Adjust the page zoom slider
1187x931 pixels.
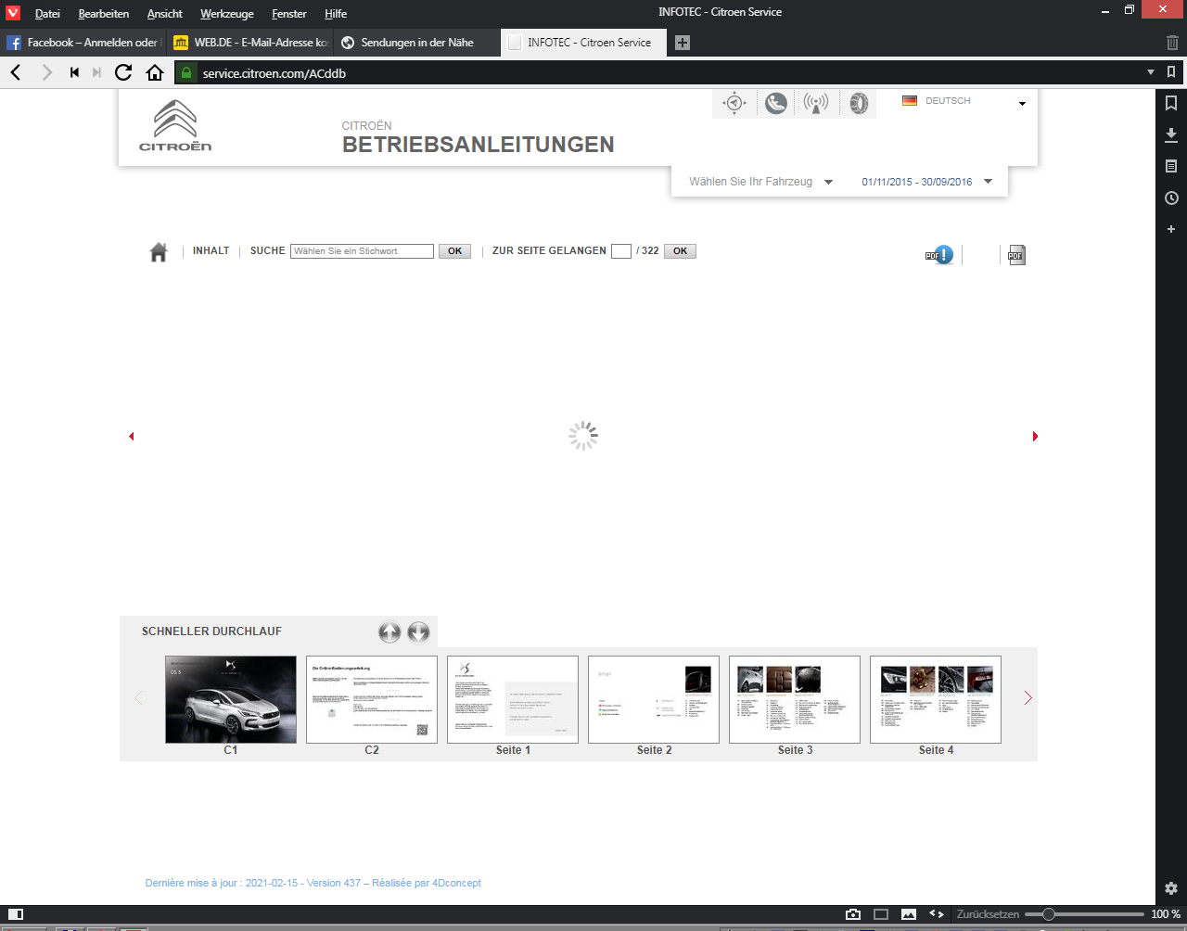click(1084, 914)
